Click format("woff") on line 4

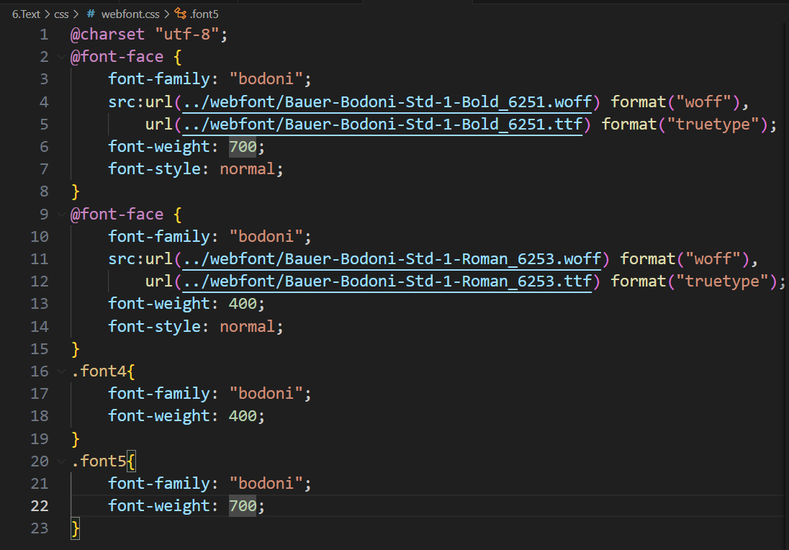(x=675, y=102)
